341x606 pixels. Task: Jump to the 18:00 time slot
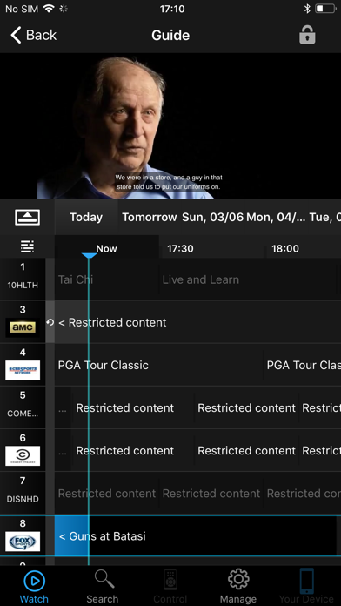coord(285,248)
